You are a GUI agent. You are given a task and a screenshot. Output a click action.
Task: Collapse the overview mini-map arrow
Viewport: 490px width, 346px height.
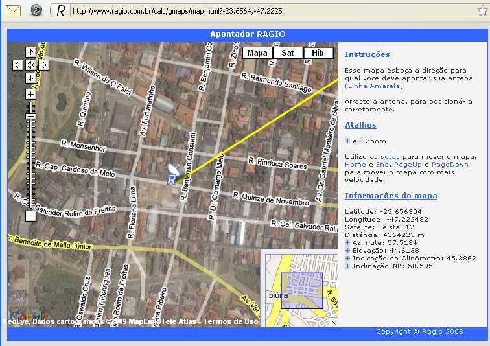click(x=334, y=323)
